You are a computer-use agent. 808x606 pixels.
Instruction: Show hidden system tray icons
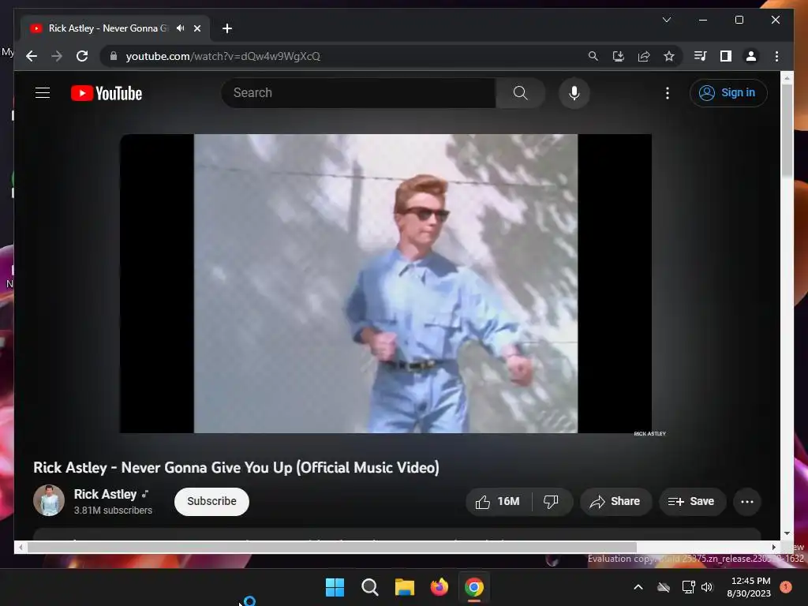pos(638,587)
